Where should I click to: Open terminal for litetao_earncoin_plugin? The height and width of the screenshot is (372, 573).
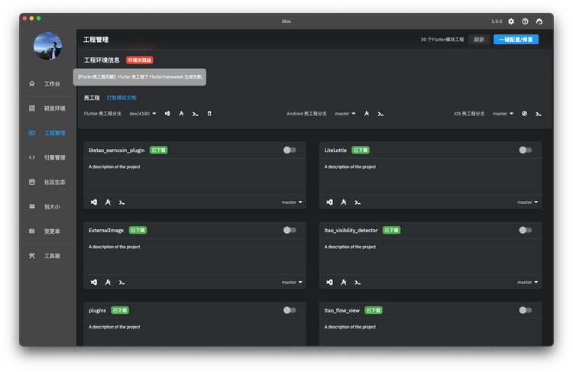point(121,202)
